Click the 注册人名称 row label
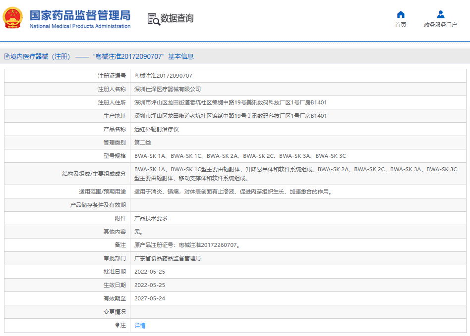This screenshot has width=470, height=336. (x=112, y=89)
